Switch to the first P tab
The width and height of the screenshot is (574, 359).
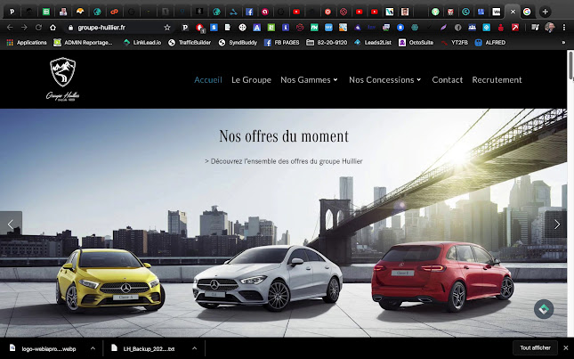point(12,12)
